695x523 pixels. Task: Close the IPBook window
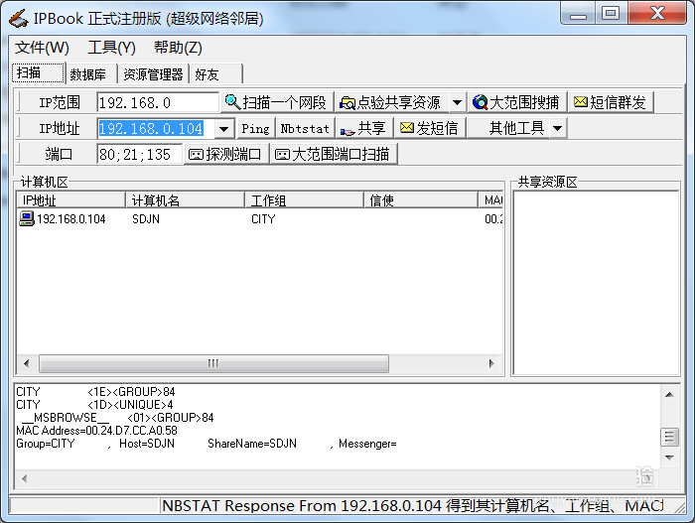(657, 13)
